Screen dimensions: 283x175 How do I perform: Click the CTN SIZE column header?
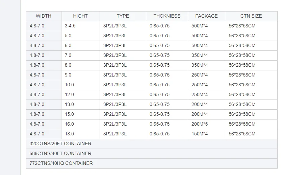pyautogui.click(x=251, y=16)
